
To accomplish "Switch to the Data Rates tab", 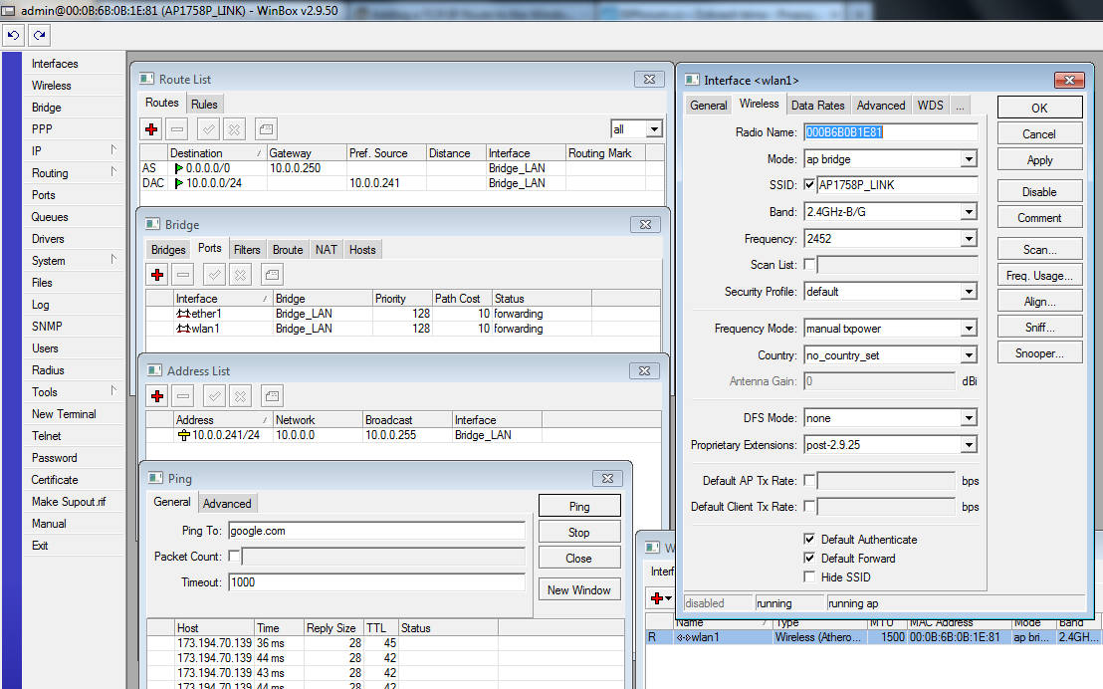I will (x=817, y=105).
